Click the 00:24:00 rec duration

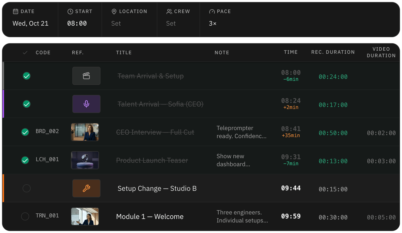click(333, 77)
